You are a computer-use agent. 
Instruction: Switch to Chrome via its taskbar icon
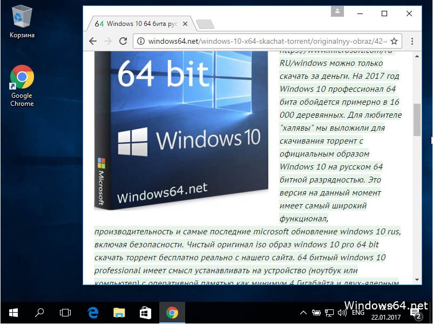pyautogui.click(x=172, y=313)
